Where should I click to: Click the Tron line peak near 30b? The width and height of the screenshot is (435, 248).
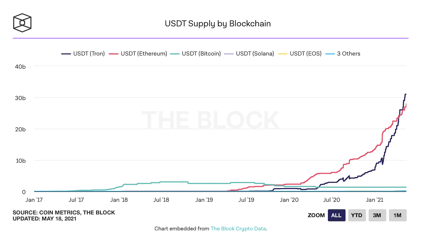[405, 94]
